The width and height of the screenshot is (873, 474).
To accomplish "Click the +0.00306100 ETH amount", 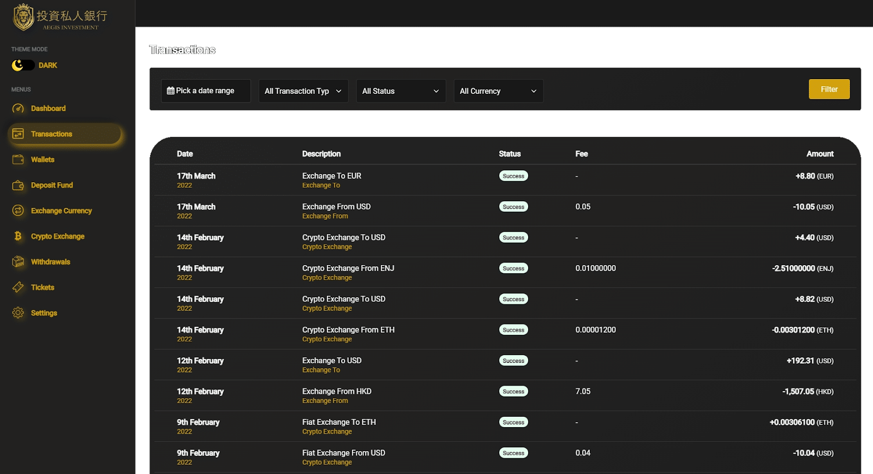I will [802, 422].
